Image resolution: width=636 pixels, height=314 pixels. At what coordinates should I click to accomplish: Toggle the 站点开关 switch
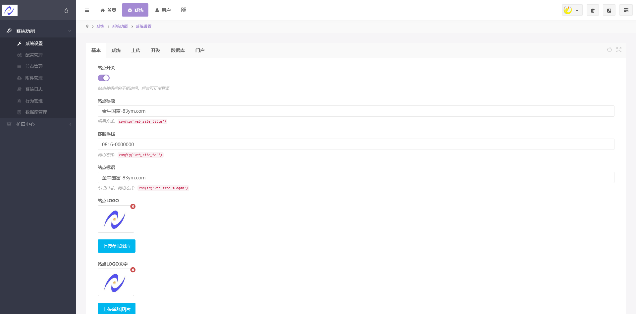click(x=104, y=78)
